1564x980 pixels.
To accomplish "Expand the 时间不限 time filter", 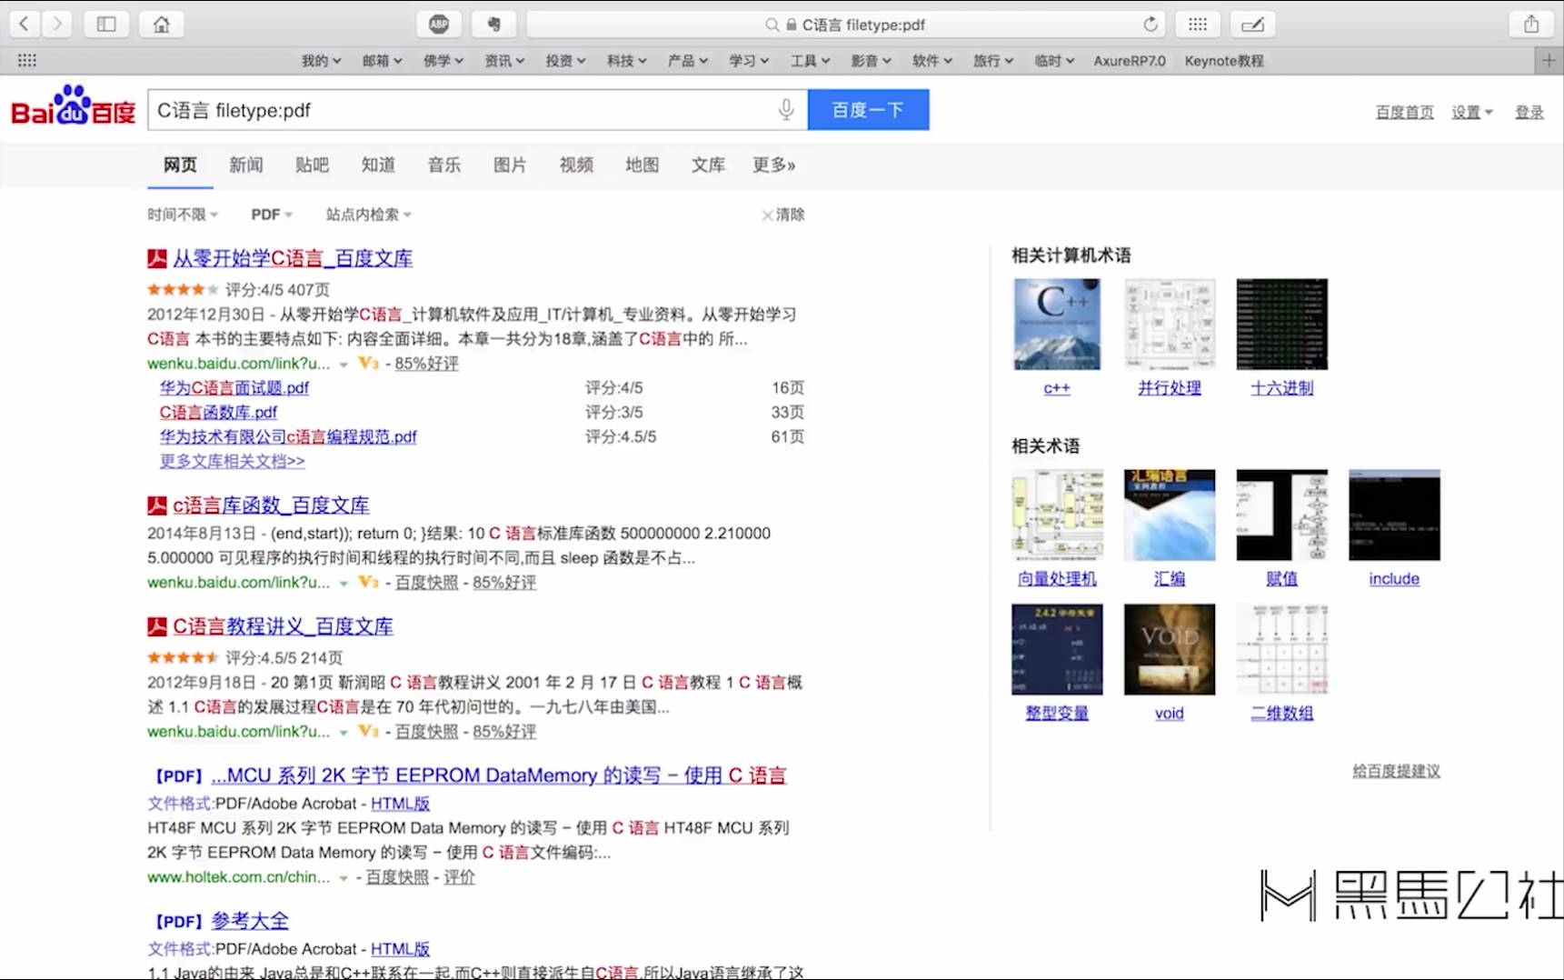I will tap(183, 215).
